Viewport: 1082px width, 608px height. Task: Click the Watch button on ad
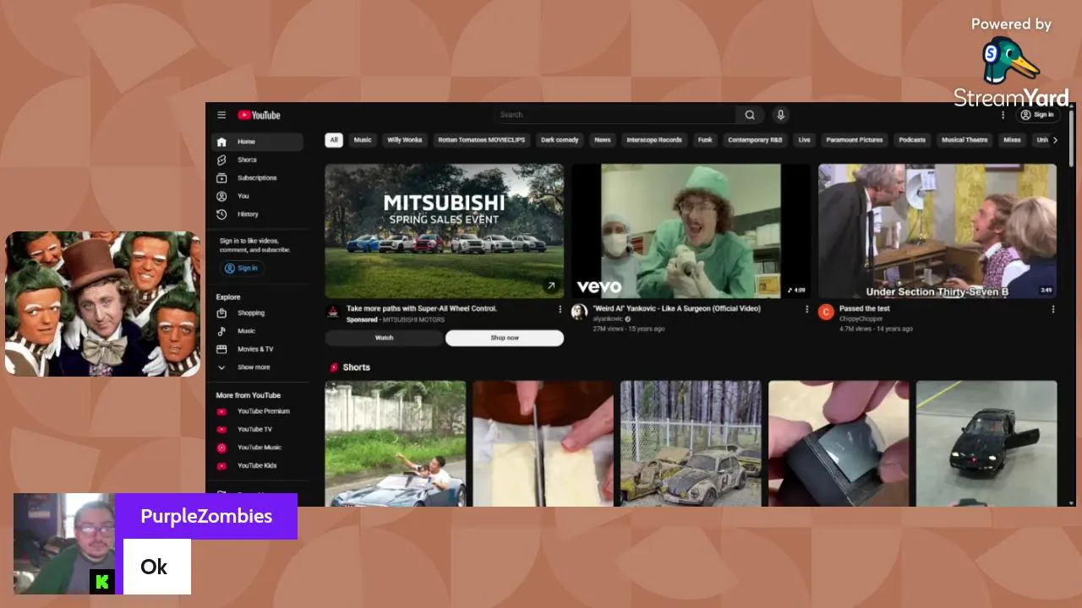click(384, 338)
